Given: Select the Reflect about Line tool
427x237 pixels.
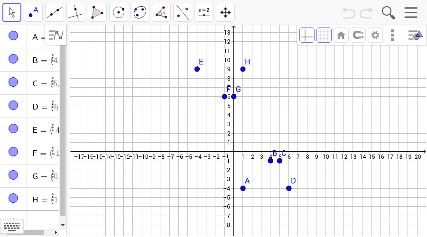Looking at the screenshot, I should point(183,12).
